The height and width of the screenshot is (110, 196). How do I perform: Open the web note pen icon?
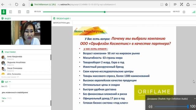coord(182,5)
